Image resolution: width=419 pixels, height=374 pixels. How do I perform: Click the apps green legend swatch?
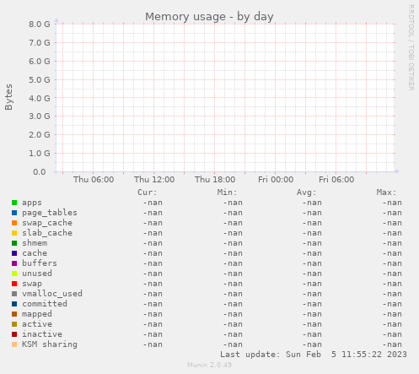(x=14, y=203)
